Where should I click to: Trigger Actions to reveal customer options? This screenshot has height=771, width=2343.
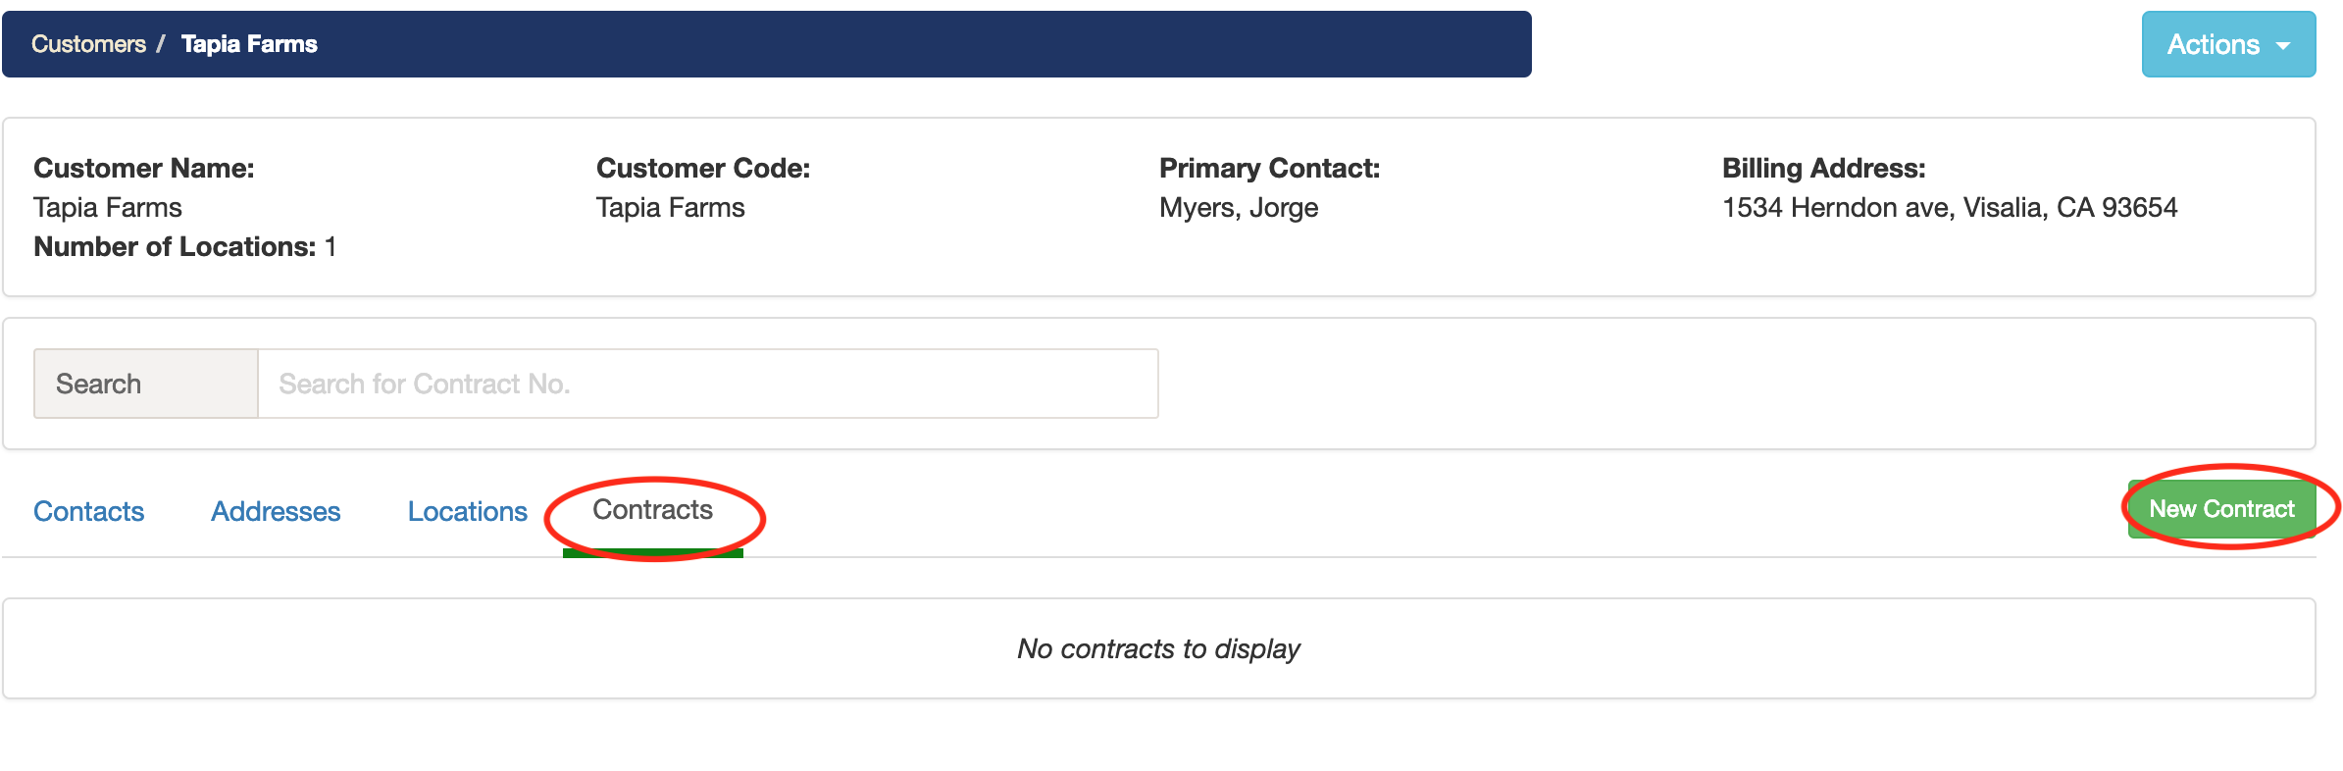point(2227,44)
